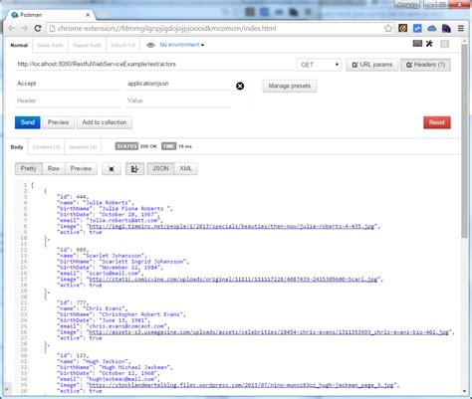
Task: Click the "October 12, 1968" birthDate value
Action: tap(129, 373)
